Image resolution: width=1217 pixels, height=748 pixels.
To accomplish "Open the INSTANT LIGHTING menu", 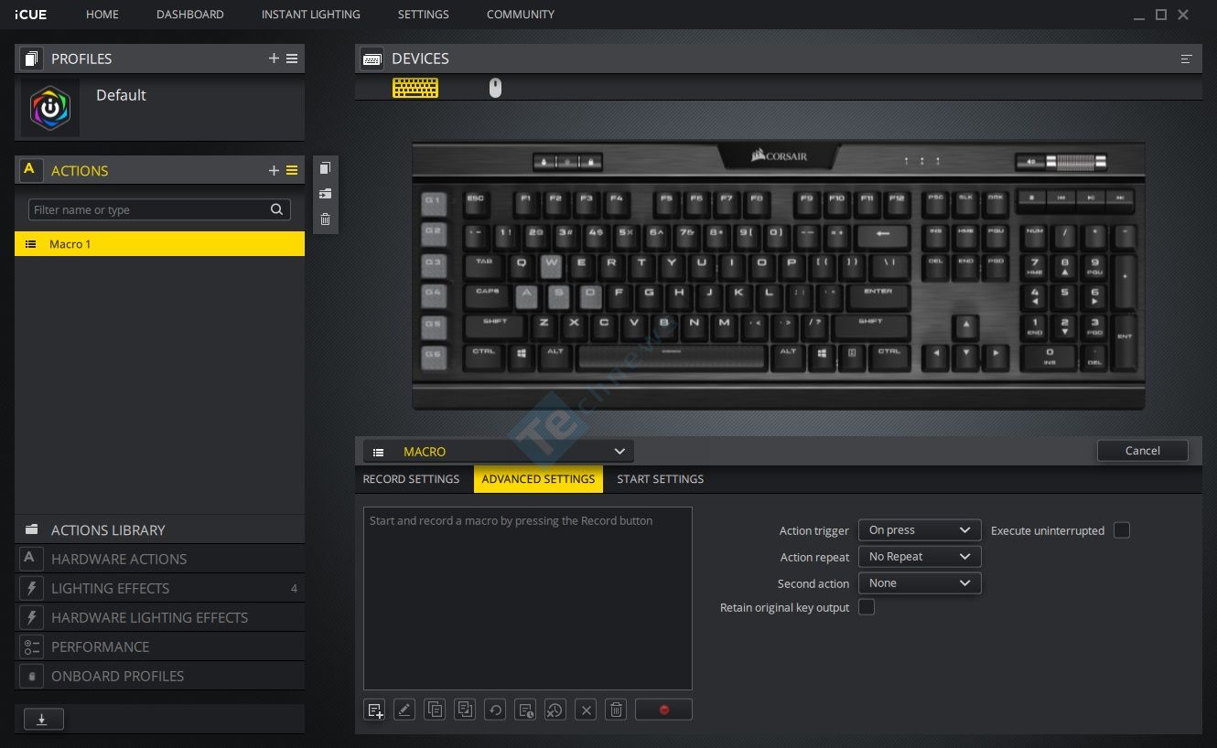I will (x=311, y=15).
